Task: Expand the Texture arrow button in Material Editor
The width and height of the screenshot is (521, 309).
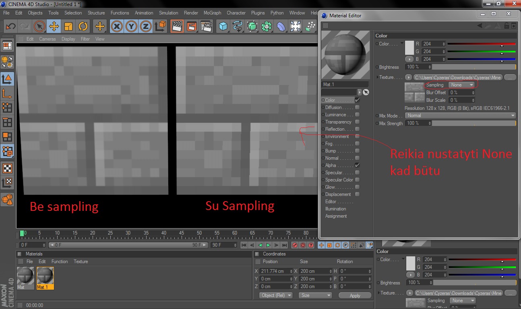Action: (x=409, y=77)
